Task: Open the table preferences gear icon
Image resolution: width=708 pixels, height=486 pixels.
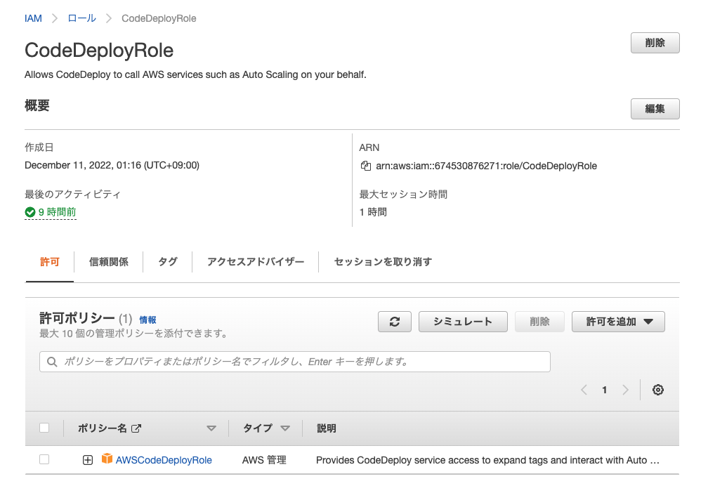Action: 657,390
